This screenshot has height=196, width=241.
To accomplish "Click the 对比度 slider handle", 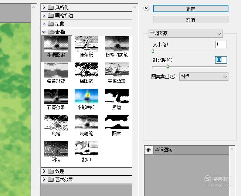I will (167, 67).
